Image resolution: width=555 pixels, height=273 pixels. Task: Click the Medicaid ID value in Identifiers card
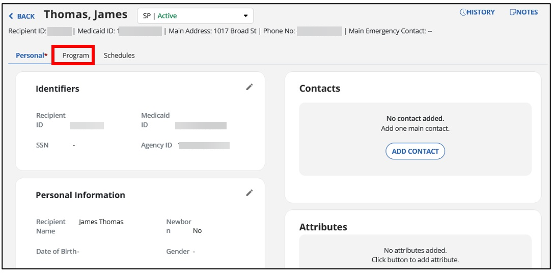click(x=201, y=125)
